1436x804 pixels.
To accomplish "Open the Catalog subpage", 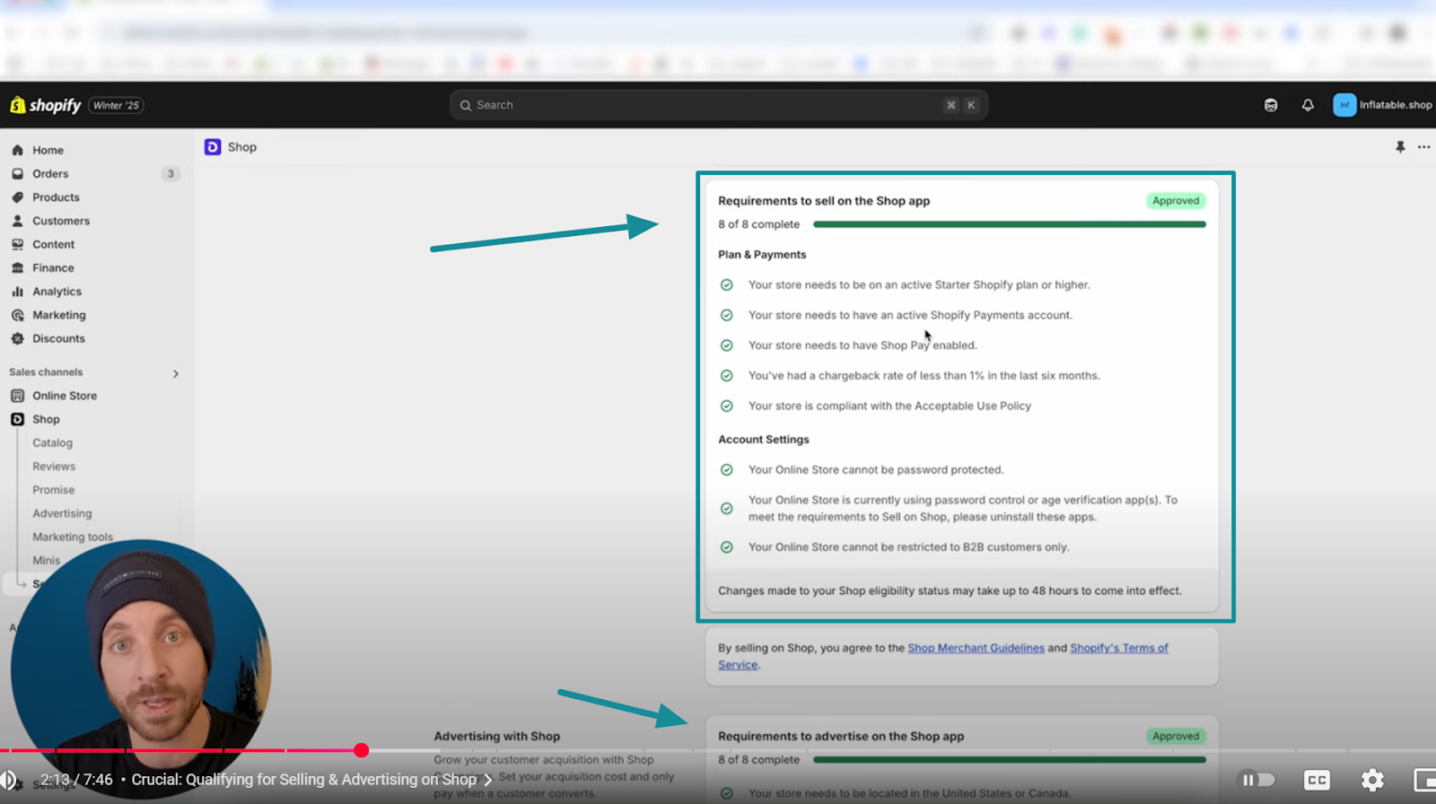I will click(x=52, y=442).
